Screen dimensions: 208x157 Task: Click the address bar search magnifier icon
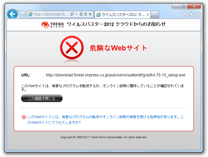coord(72,14)
